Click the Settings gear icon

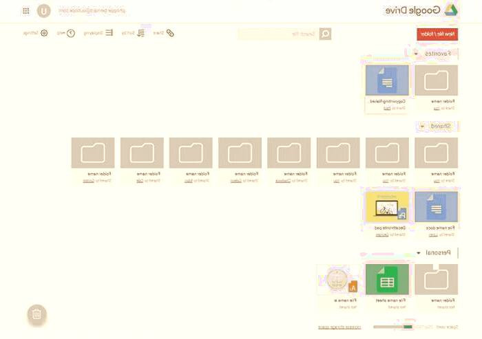pos(44,33)
